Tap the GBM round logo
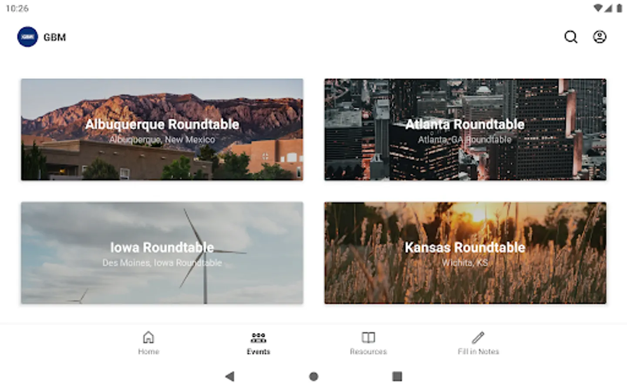 [27, 37]
